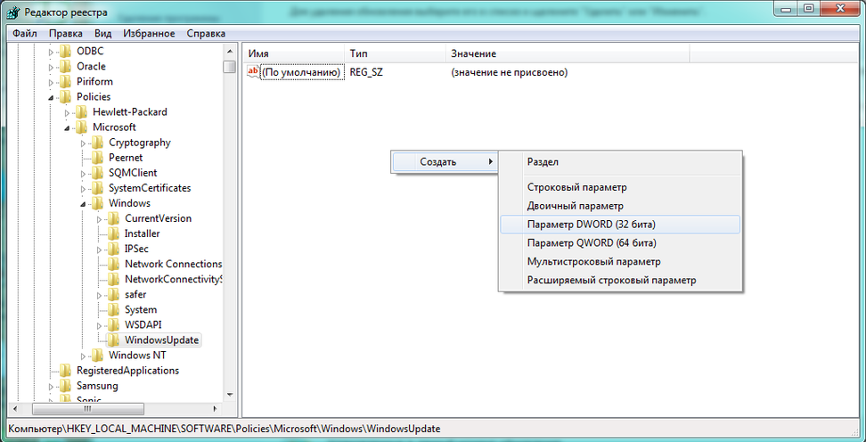Click the Тип column header
Viewport: 866px width, 442px height.
click(396, 53)
